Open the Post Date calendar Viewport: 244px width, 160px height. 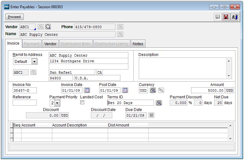pos(125,90)
